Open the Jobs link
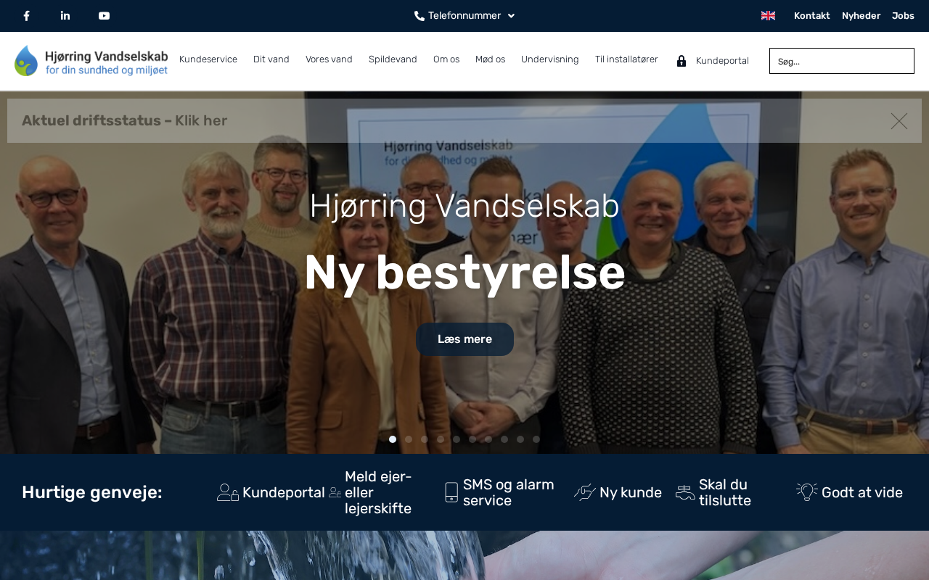 click(903, 16)
